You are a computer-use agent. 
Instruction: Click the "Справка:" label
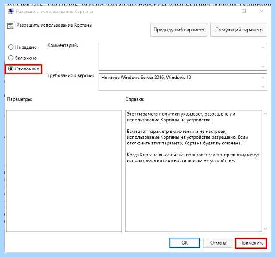pos(135,99)
